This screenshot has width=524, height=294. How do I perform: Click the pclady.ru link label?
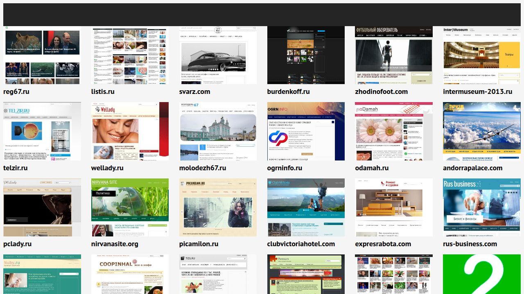click(17, 244)
